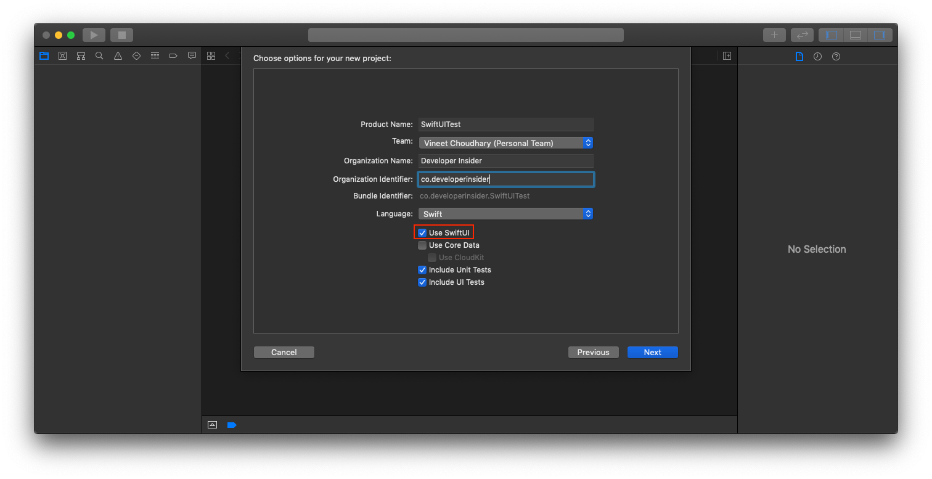Open the Project navigator
Viewport: 932px width, 479px height.
point(44,55)
